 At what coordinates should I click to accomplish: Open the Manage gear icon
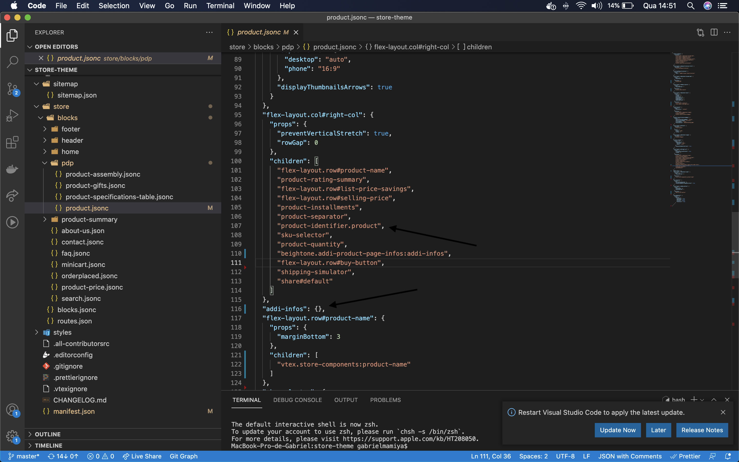click(12, 436)
